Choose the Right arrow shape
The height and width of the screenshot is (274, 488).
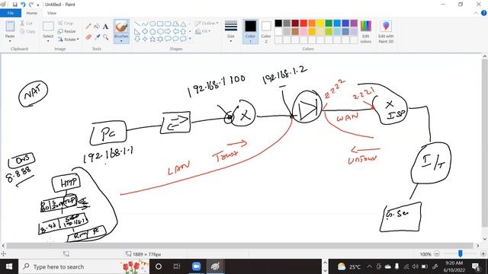(x=168, y=31)
